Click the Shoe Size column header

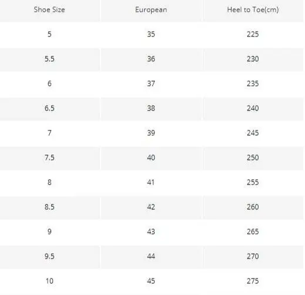(49, 9)
